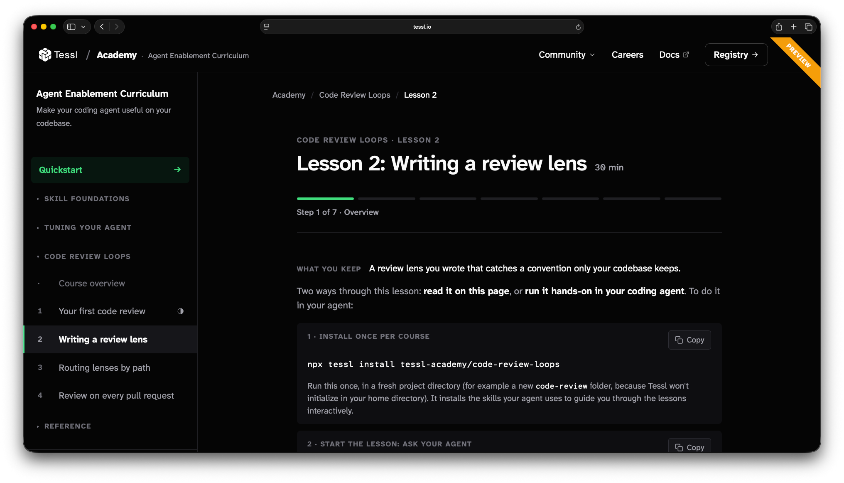Click the copy icon in the install command box
This screenshot has height=483, width=844.
(679, 340)
